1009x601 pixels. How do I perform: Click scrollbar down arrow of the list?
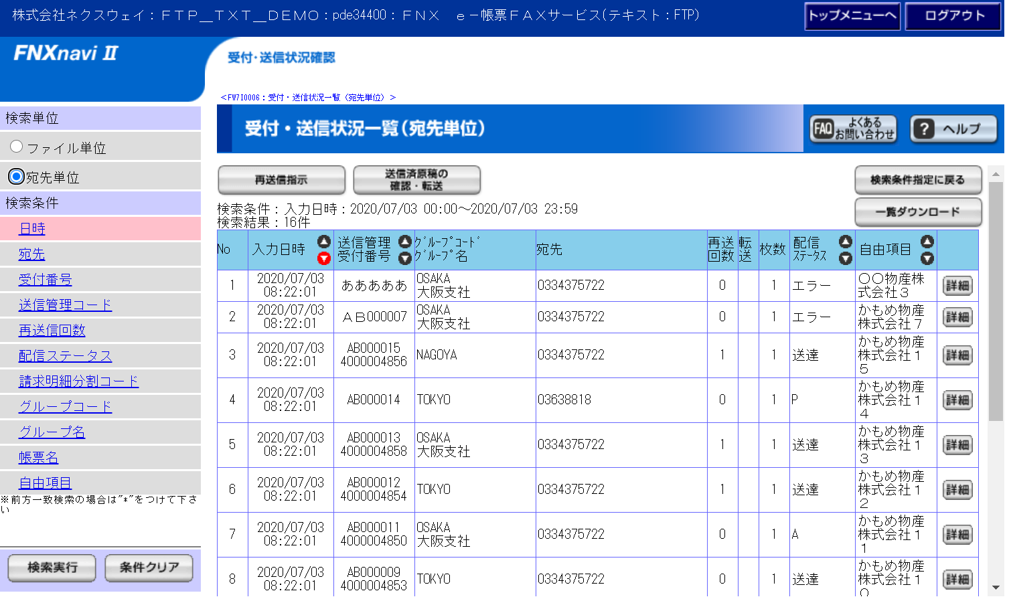tap(996, 588)
